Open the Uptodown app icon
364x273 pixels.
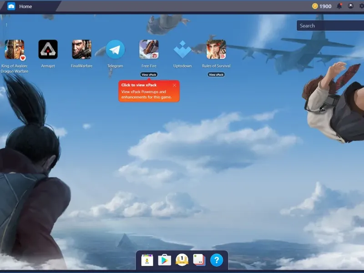point(182,49)
